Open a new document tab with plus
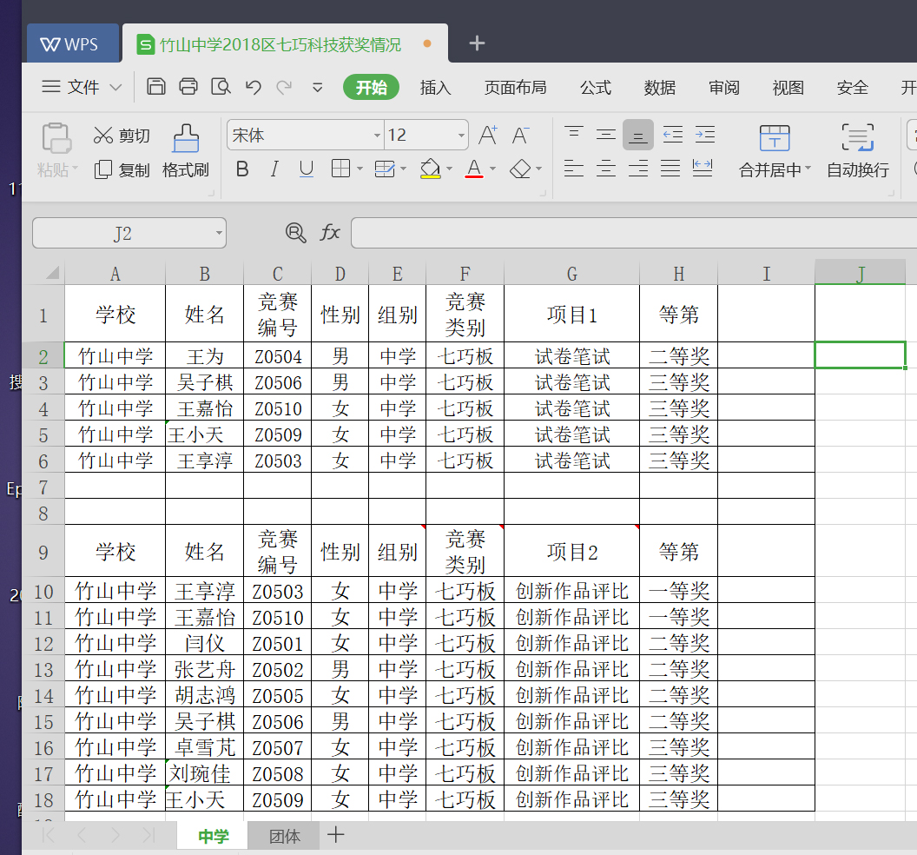This screenshot has width=917, height=855. [477, 43]
